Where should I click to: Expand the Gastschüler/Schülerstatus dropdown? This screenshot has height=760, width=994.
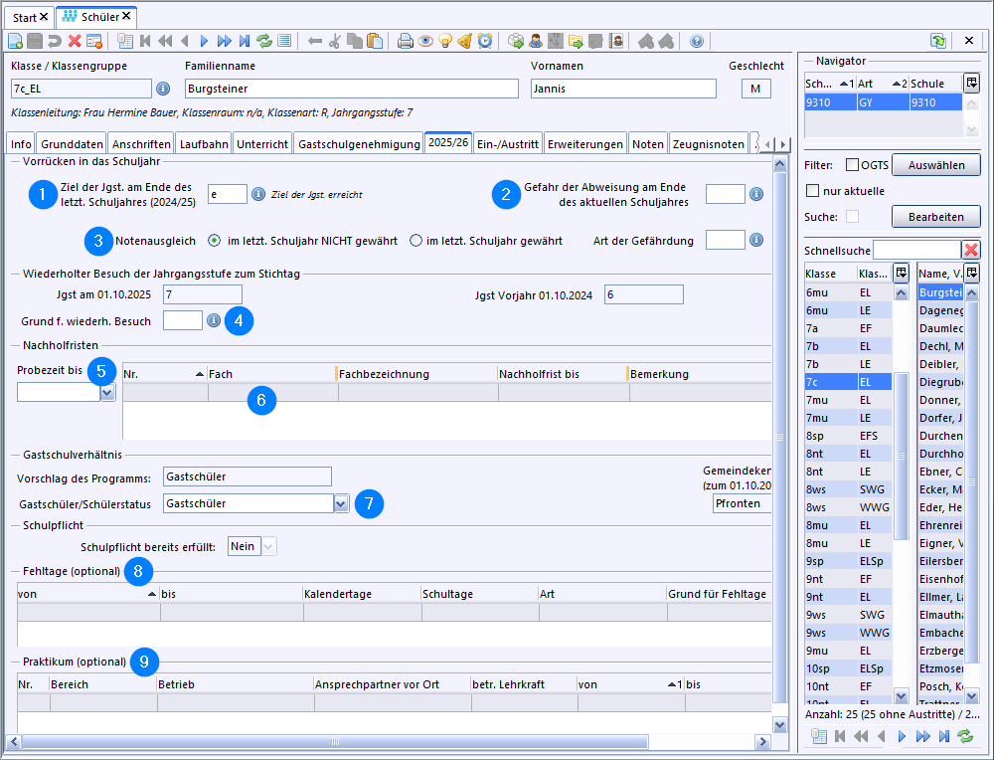(x=341, y=504)
